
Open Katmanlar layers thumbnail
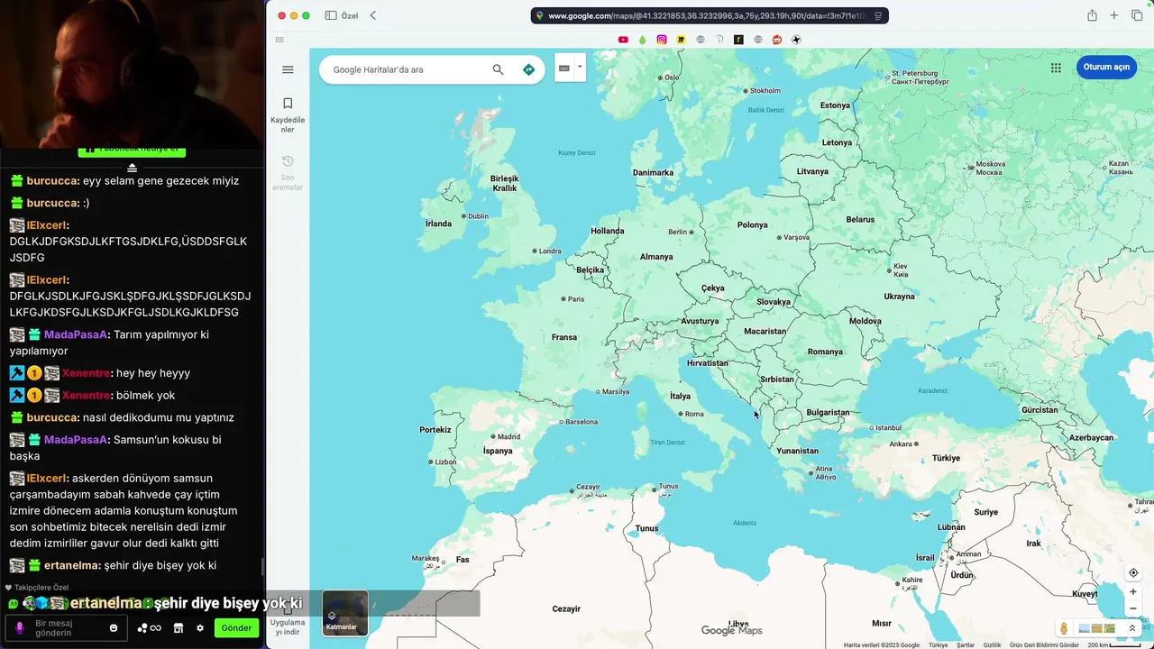345,613
